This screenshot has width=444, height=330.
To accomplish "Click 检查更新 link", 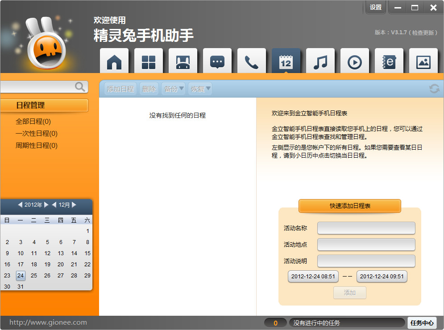I will [423, 33].
